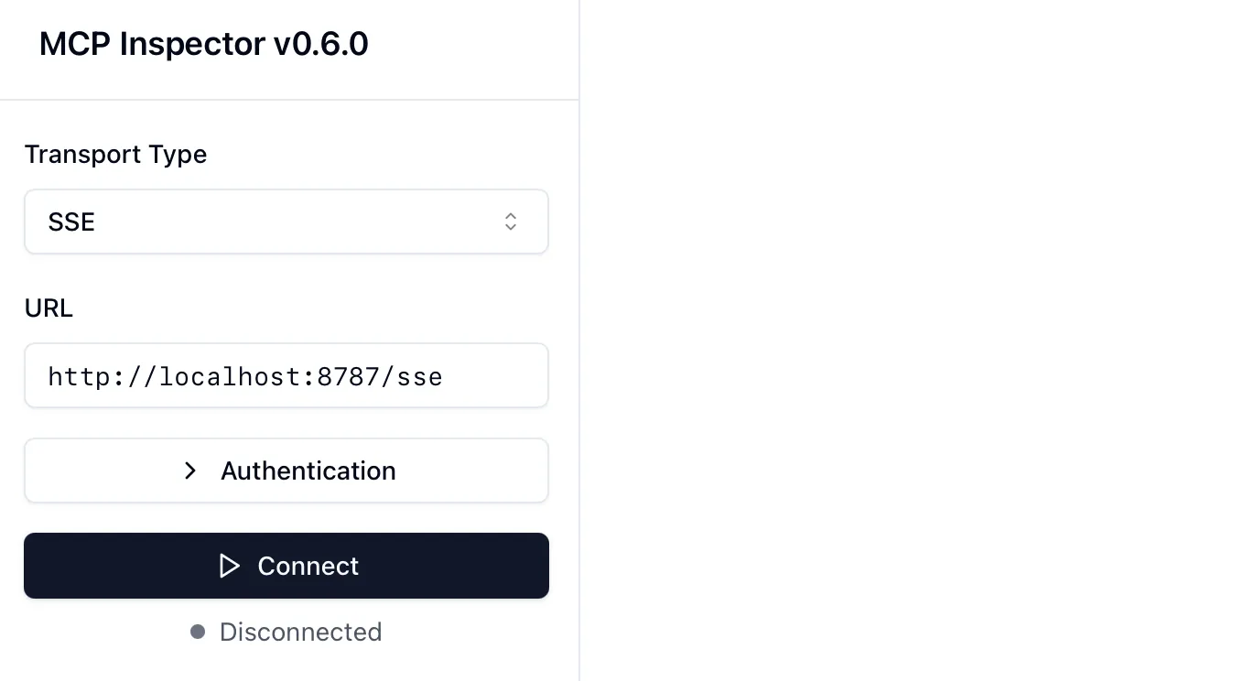Click the URL field label
The image size is (1243, 681).
[49, 308]
